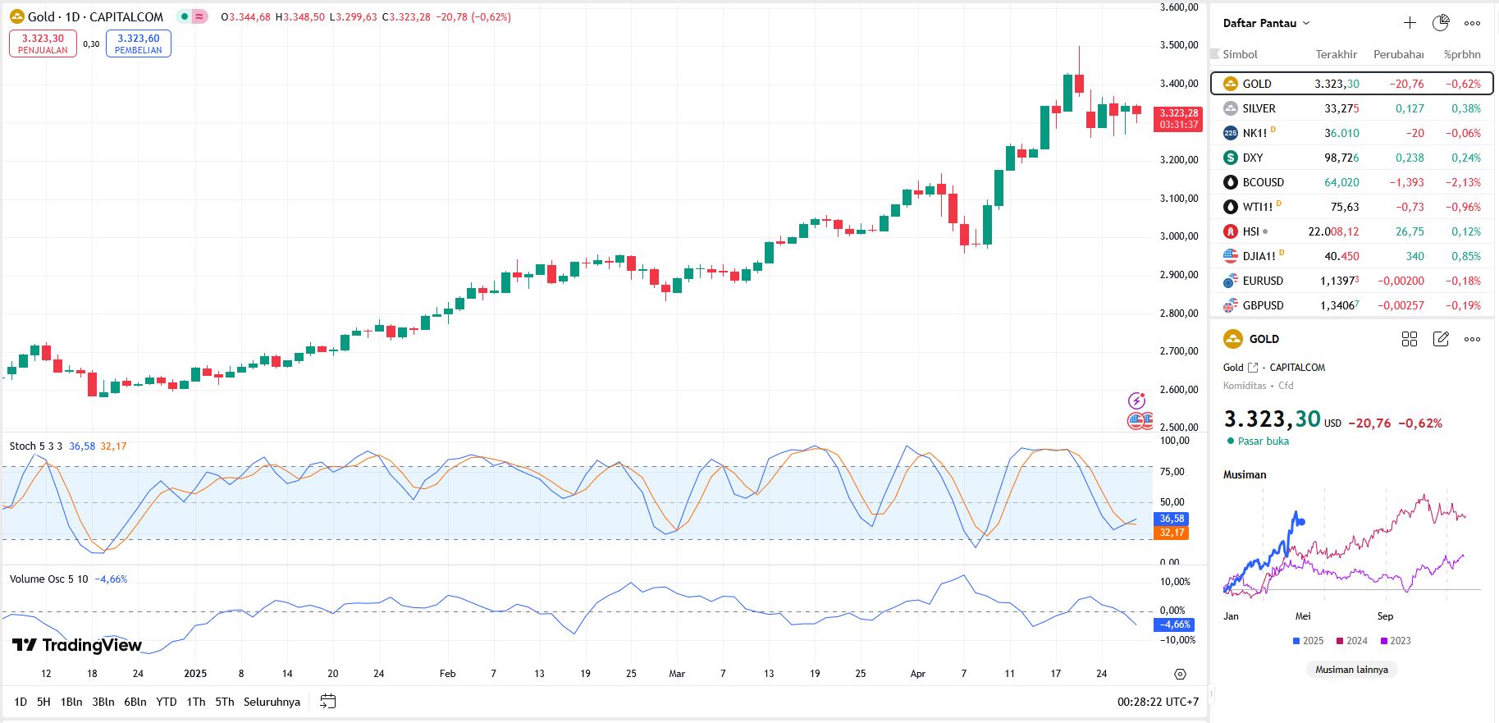Toggle 2025 series in seasonal legend
This screenshot has height=723, width=1499.
click(1308, 641)
